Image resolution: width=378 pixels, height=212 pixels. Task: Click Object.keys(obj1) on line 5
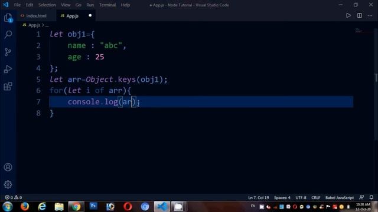[124, 79]
